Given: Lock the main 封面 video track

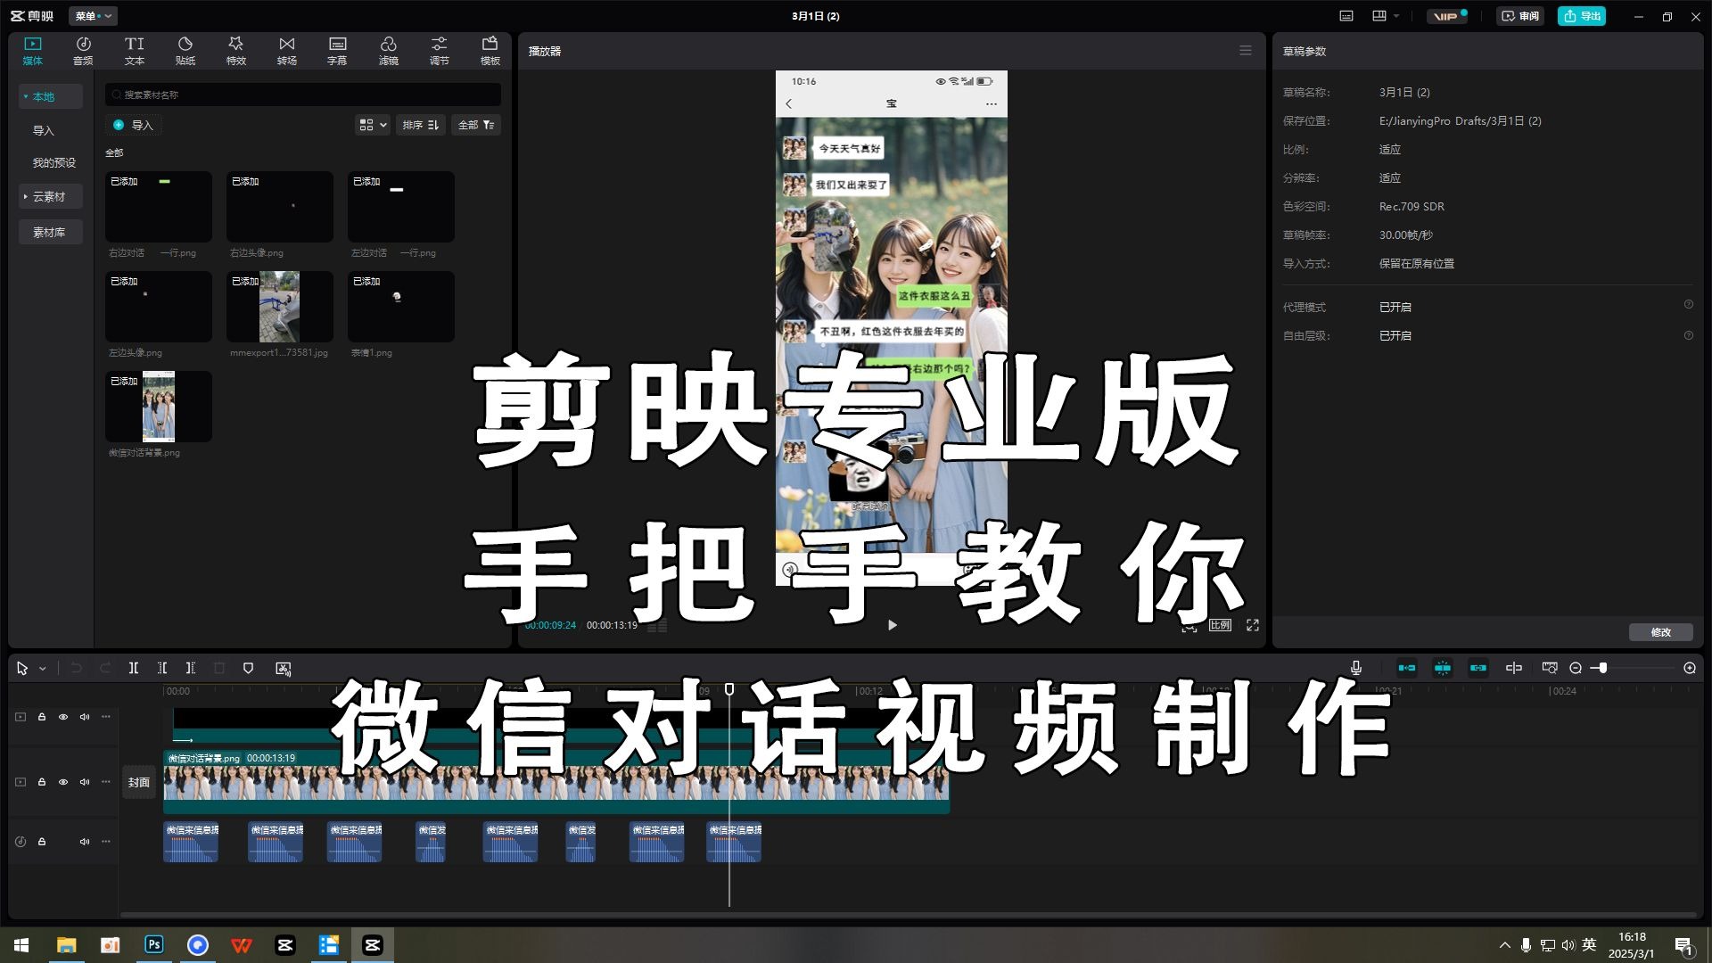Looking at the screenshot, I should pos(42,782).
